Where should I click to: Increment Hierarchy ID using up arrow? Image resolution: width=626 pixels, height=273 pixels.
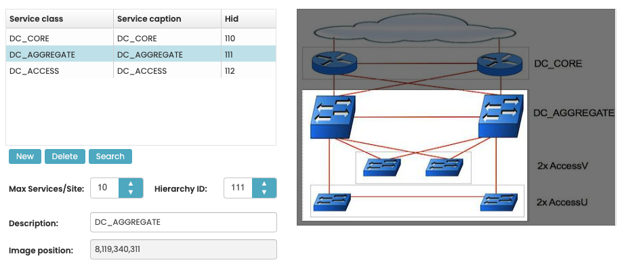[264, 184]
